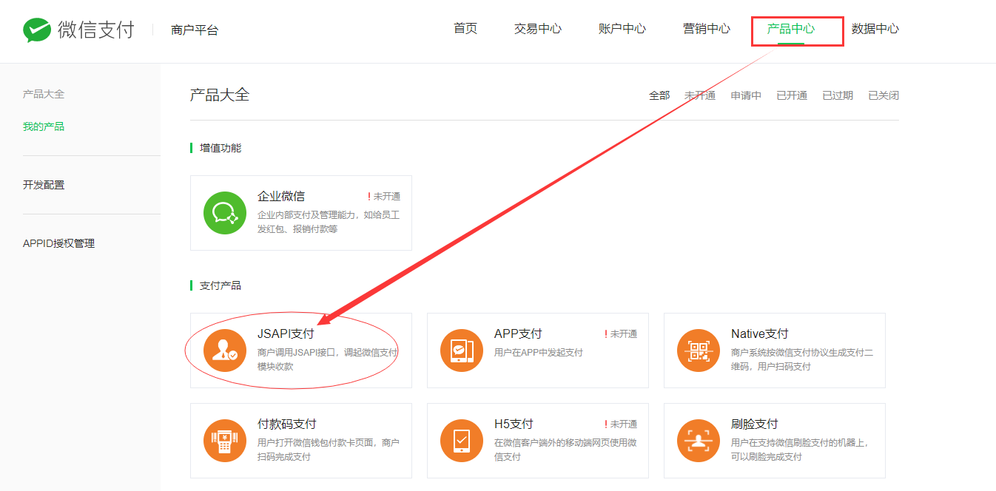The width and height of the screenshot is (996, 491).
Task: Click 未开通 status on H5支付 card
Action: pos(621,424)
